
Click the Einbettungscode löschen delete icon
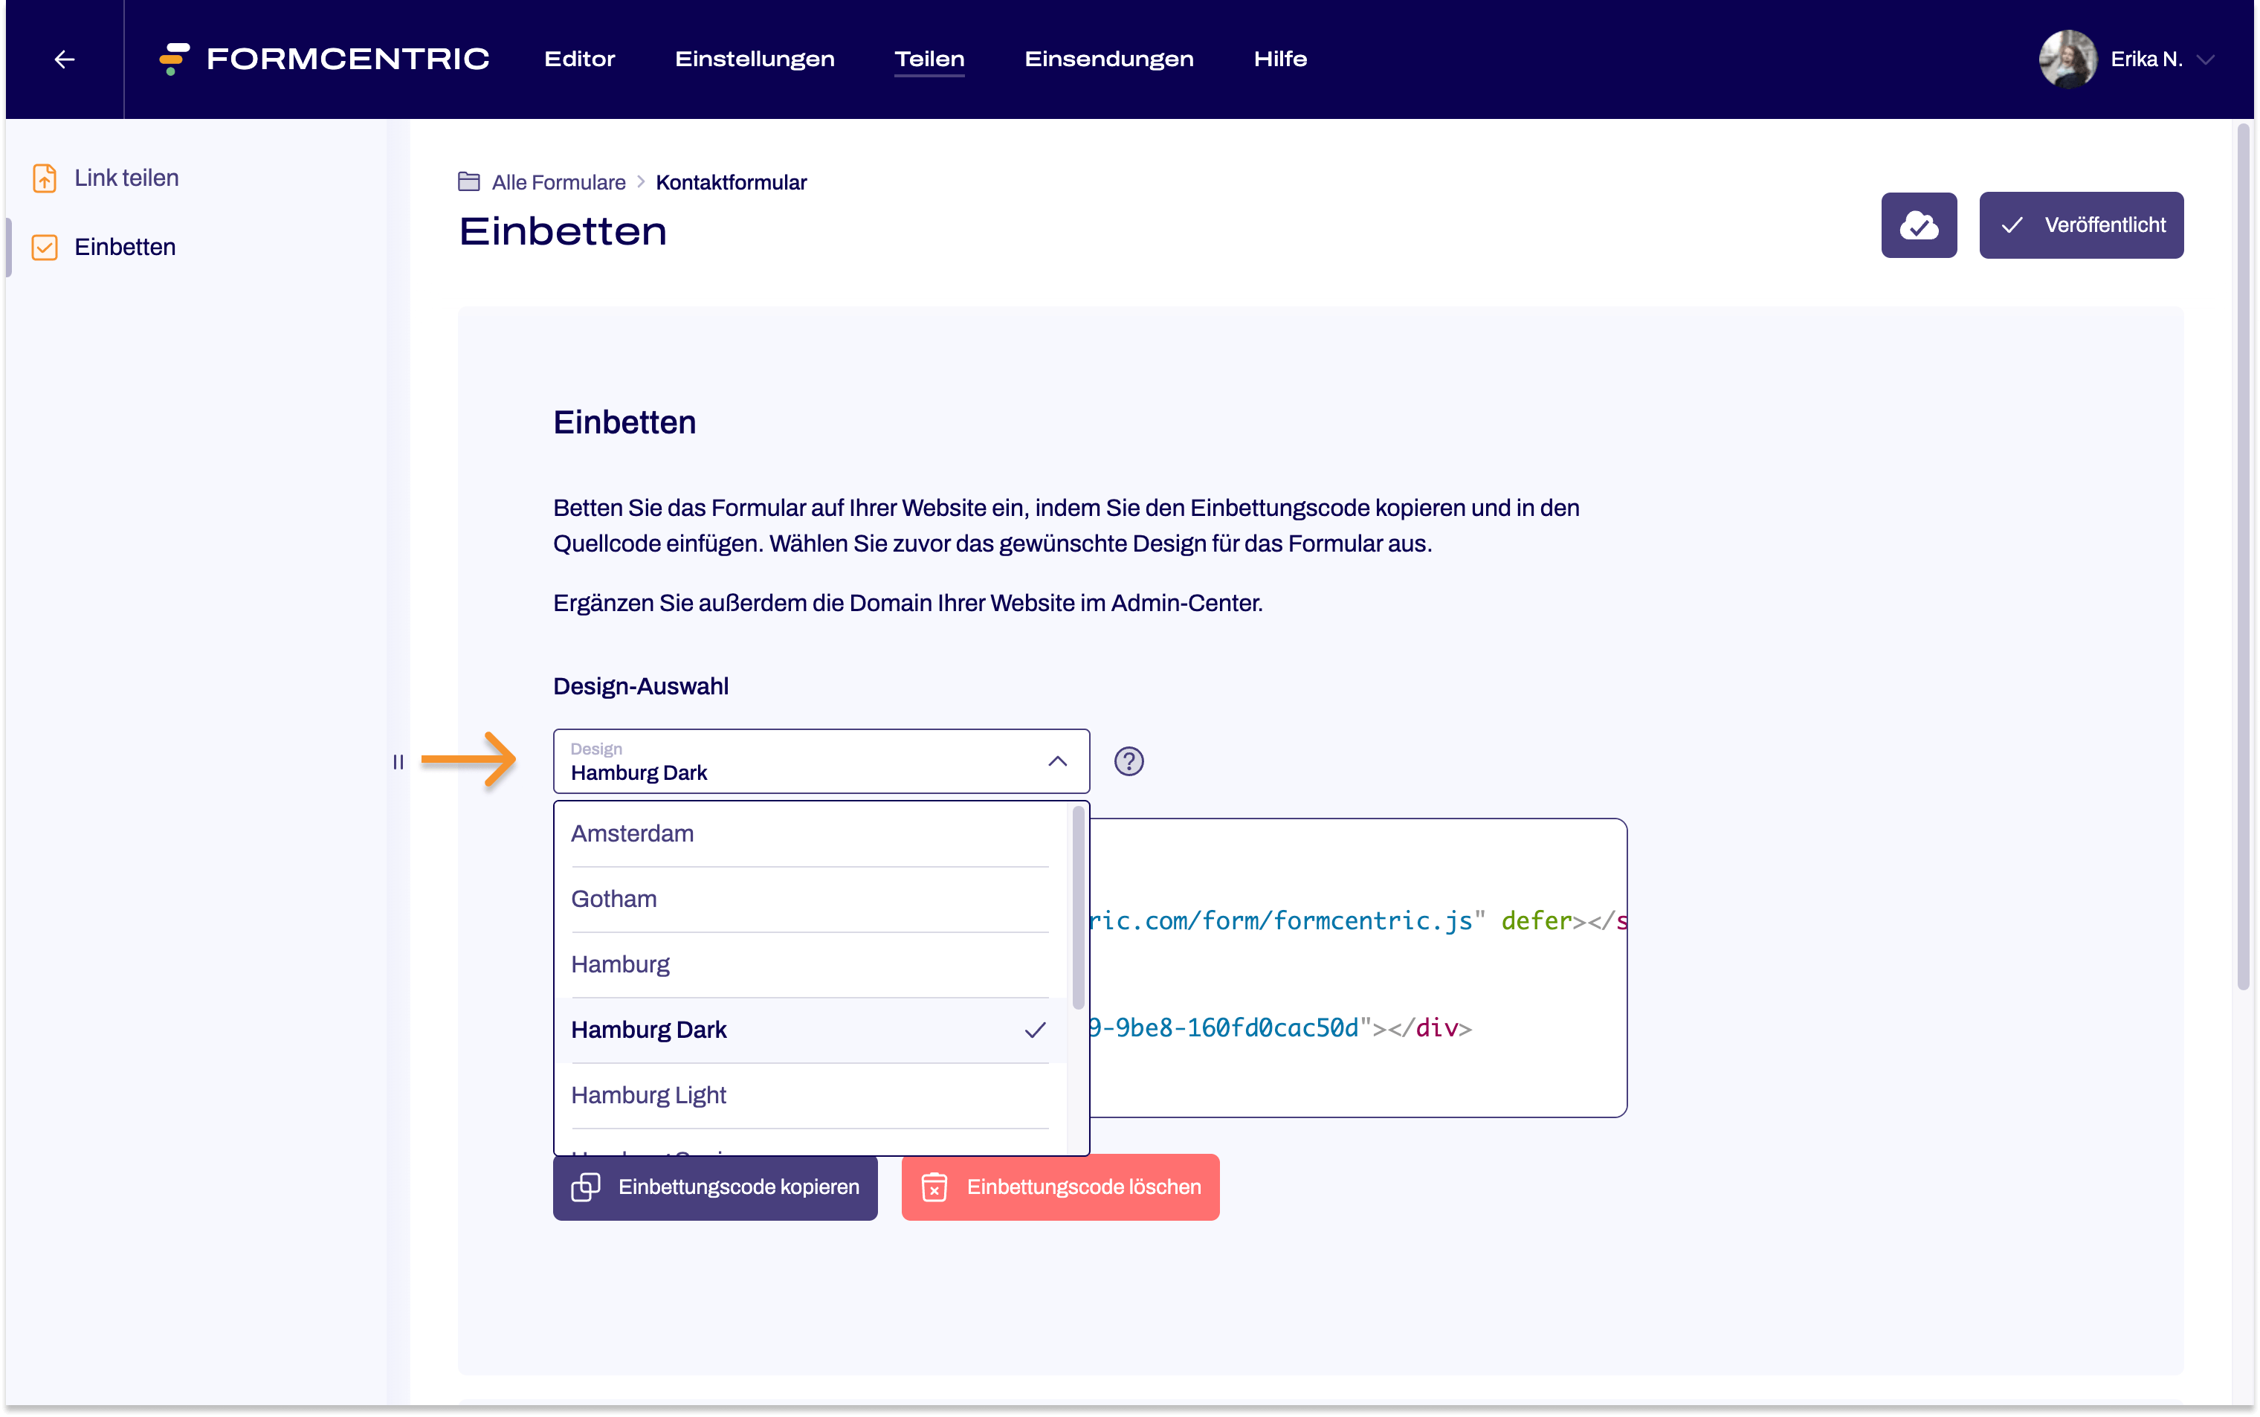(932, 1187)
